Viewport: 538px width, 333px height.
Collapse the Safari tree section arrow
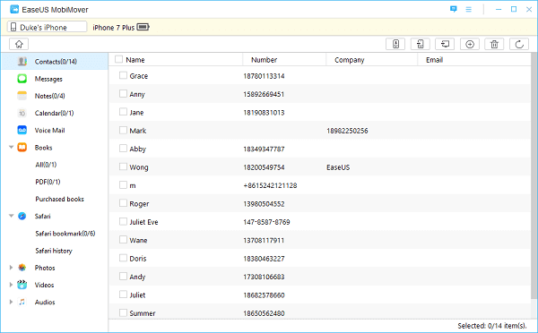pos(11,216)
